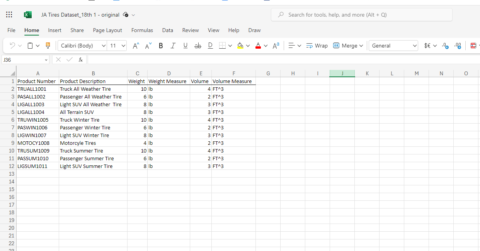Click the Select All corner triangle
Image resolution: width=480 pixels, height=251 pixels.
(13, 73)
